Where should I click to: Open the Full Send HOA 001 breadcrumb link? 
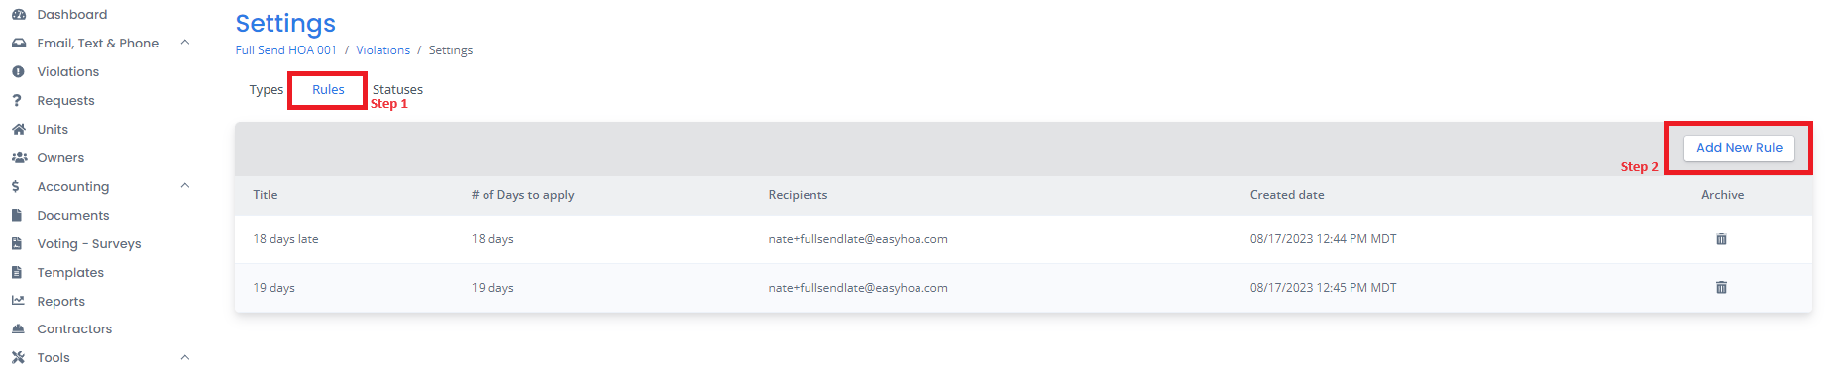285,50
